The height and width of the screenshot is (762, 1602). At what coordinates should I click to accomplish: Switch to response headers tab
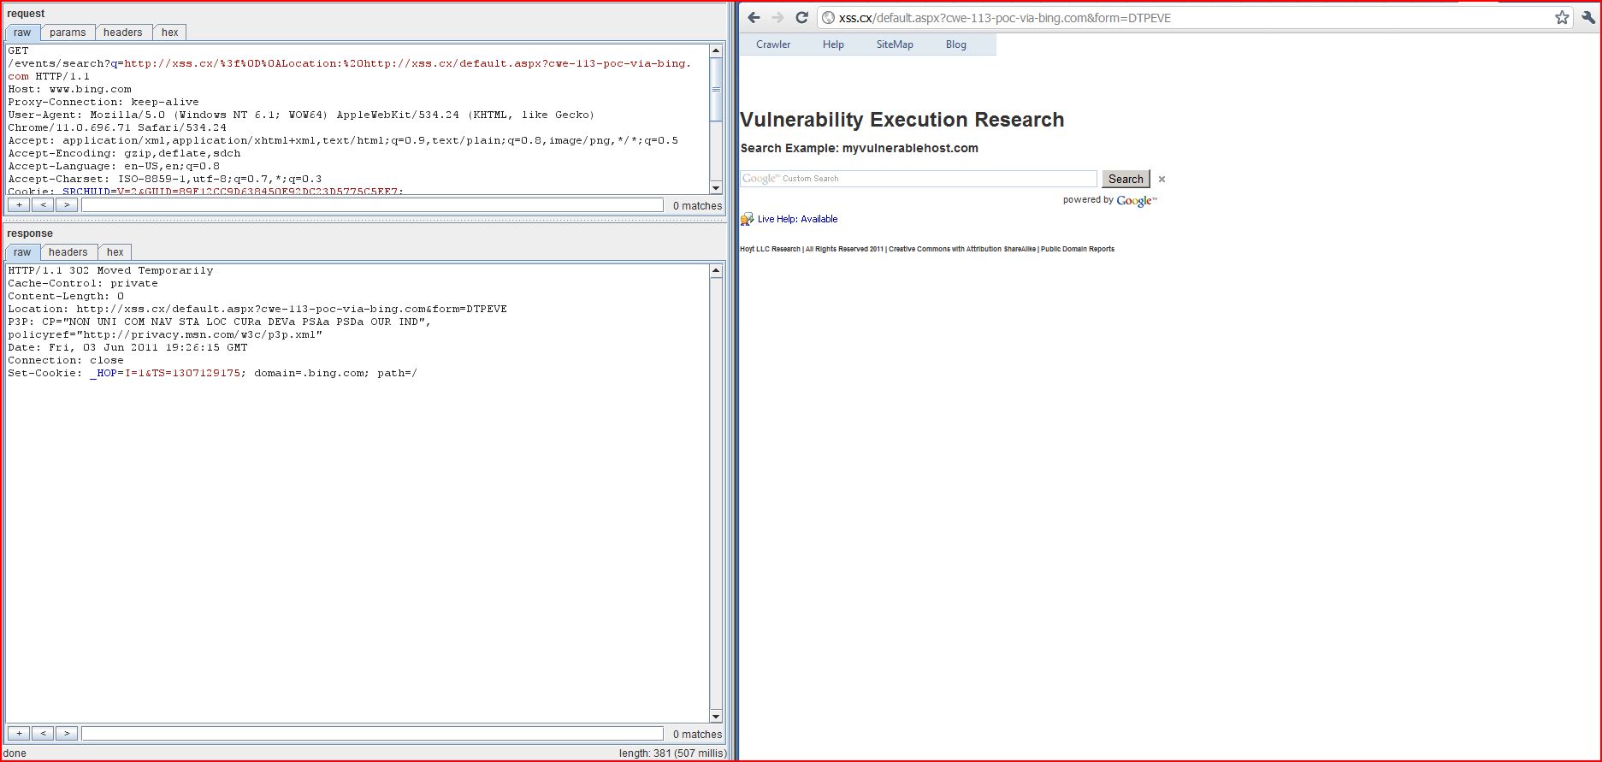pyautogui.click(x=68, y=252)
